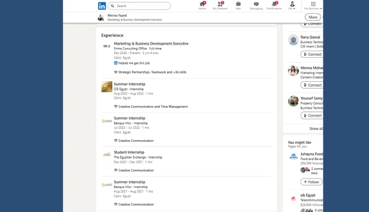Click the CIB Egypt logo thumbnail
369x212 pixels.
(107, 87)
